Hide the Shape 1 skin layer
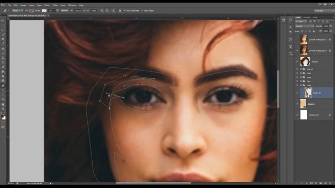Image resolution: width=335 pixels, height=188 pixels. (297, 104)
